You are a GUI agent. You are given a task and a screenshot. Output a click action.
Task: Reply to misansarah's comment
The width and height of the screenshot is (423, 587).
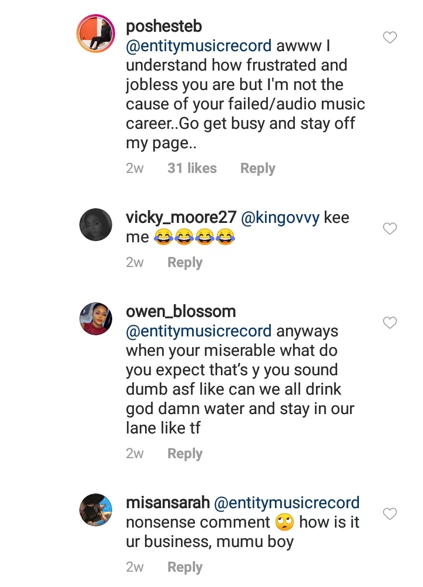coord(184,567)
